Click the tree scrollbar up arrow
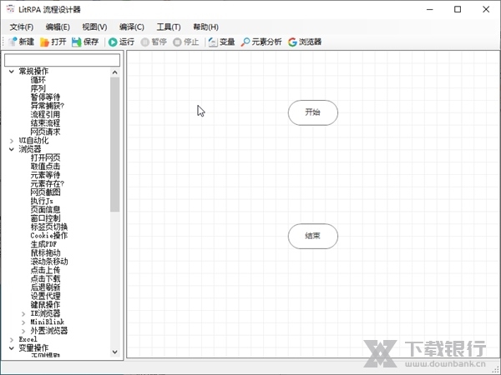The height and width of the screenshot is (375, 501). point(114,72)
